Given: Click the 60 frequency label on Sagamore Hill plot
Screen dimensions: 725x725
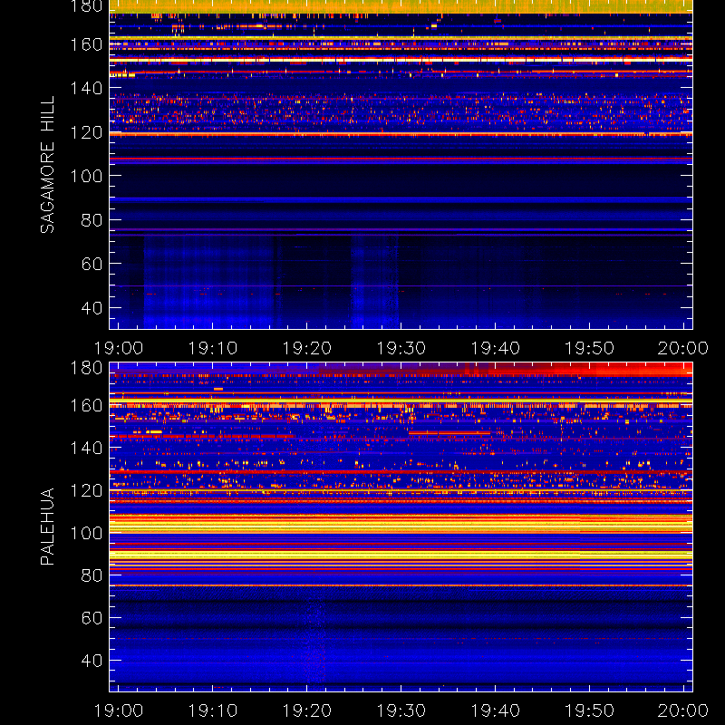Looking at the screenshot, I should pyautogui.click(x=92, y=264).
